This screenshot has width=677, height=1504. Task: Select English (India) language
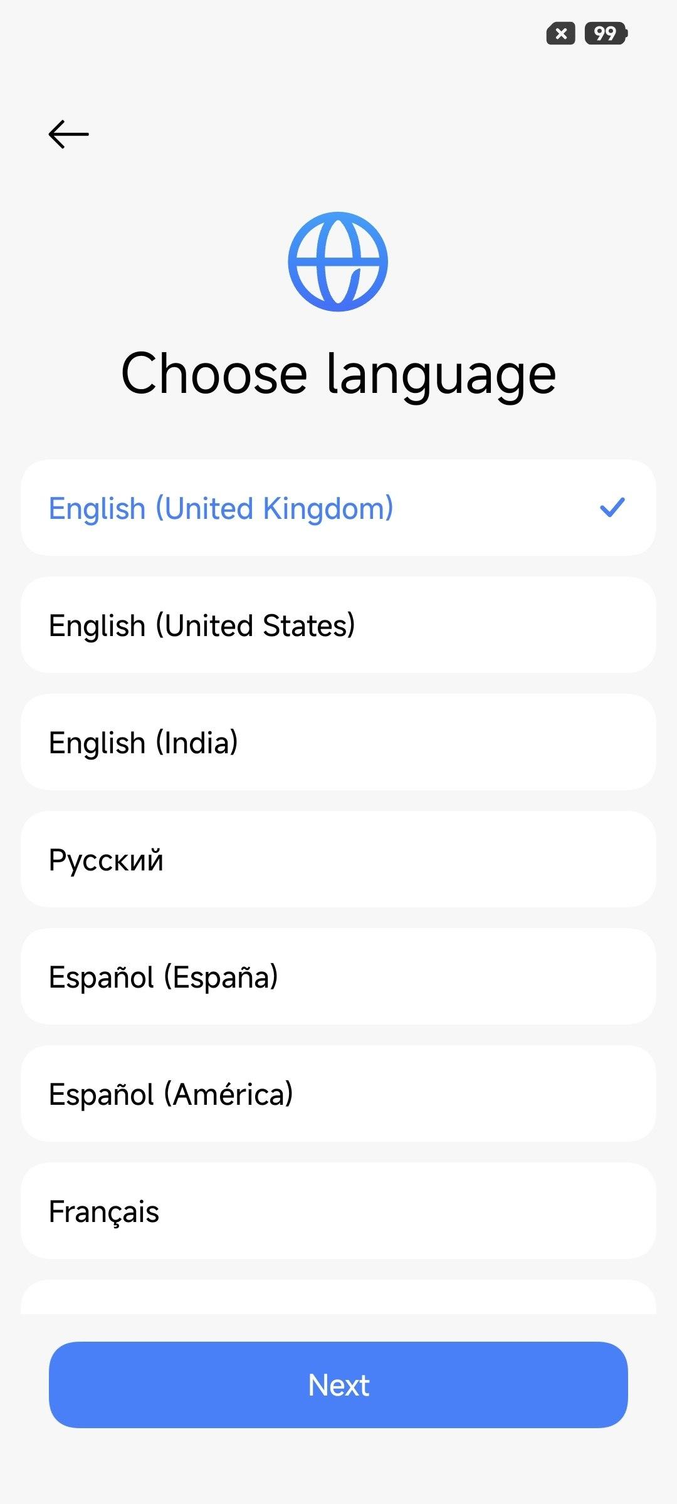tap(338, 743)
